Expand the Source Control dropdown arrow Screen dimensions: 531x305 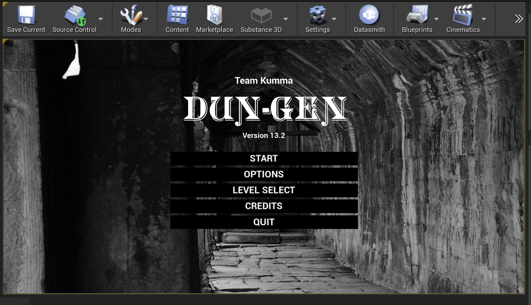click(x=101, y=19)
